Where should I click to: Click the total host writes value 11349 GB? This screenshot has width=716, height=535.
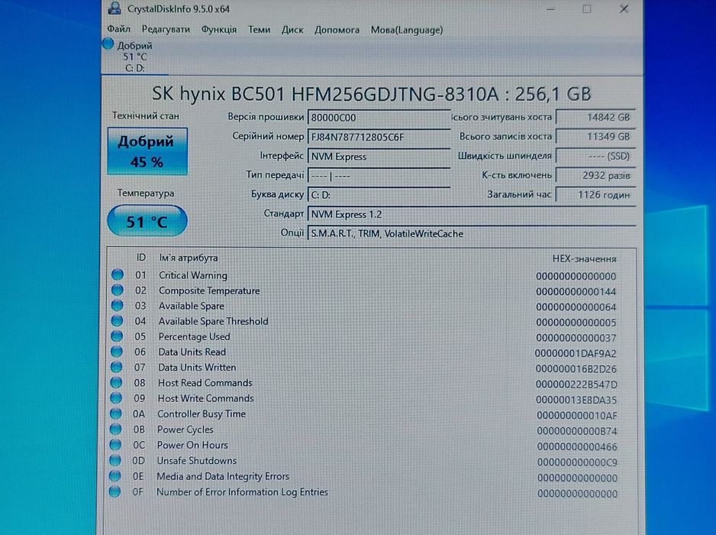[x=595, y=136]
